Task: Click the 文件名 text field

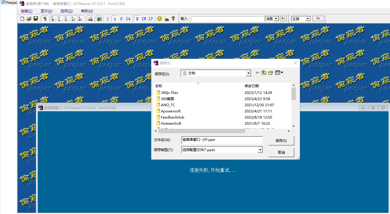Action: (222, 140)
